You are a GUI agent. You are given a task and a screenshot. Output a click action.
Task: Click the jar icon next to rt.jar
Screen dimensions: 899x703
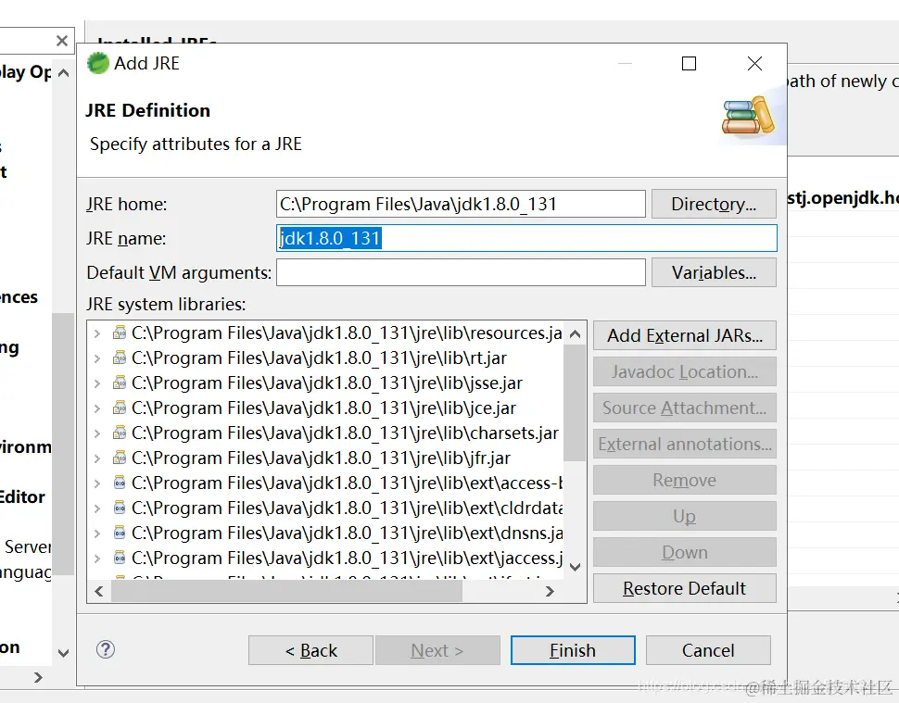pos(120,358)
